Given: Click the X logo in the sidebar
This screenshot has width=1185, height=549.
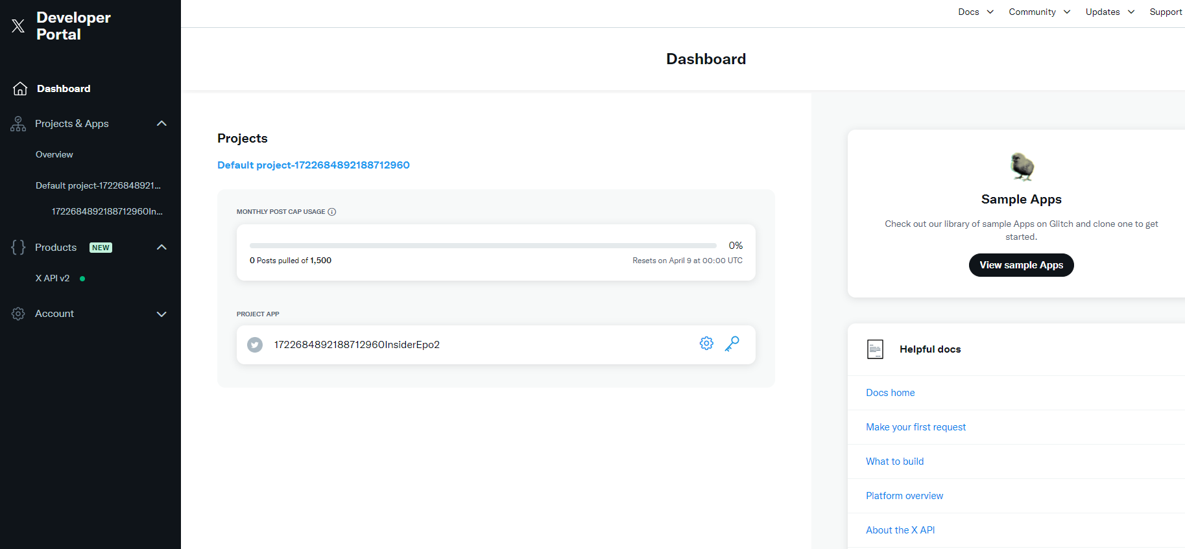Looking at the screenshot, I should (18, 26).
